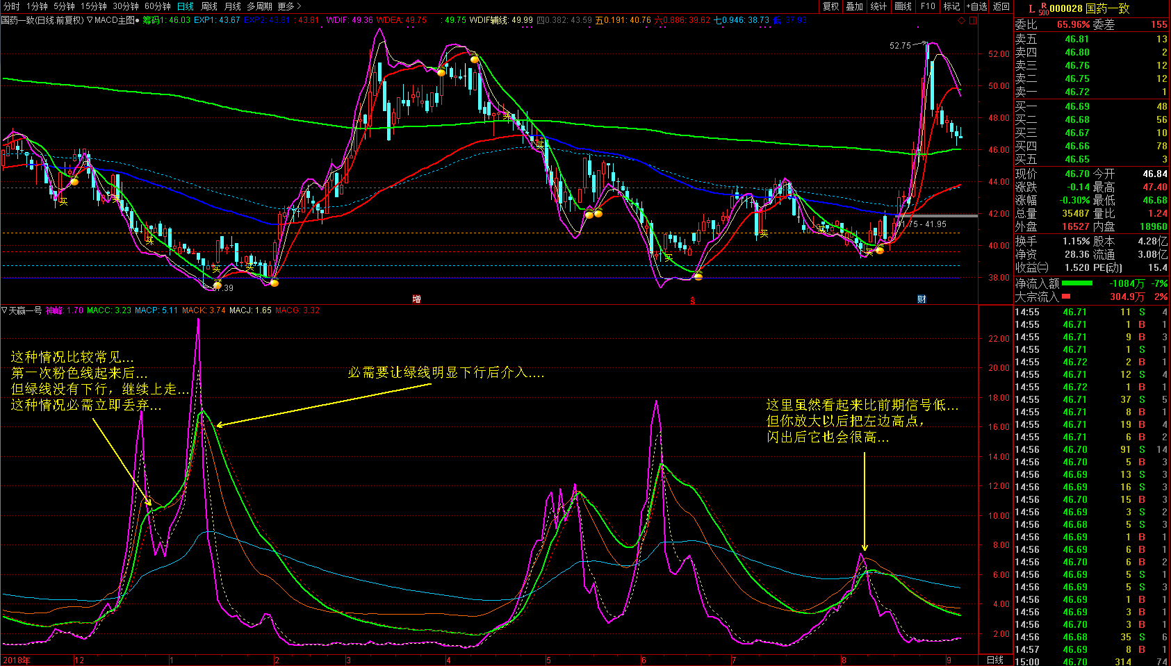Image resolution: width=1171 pixels, height=666 pixels.
Task: Click the 换手 value 1.15%
Action: pos(1076,241)
